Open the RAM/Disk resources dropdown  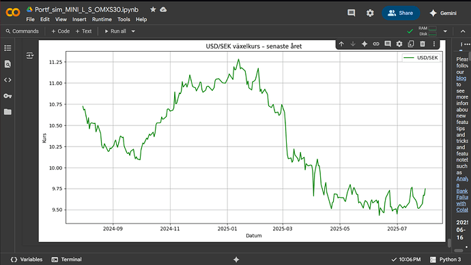(445, 31)
